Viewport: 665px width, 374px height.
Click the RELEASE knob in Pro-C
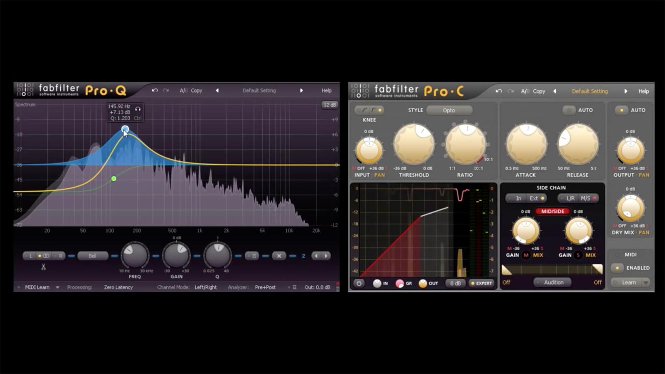578,144
